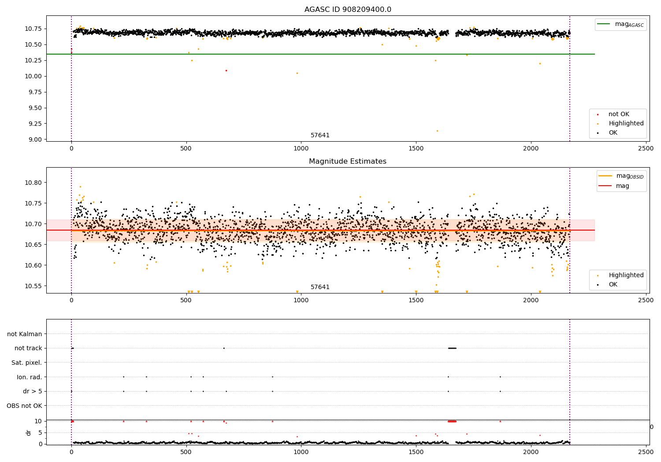Click the 2500 x-axis tick of the bottom plot
Viewport: 661px width, 462px height.
[646, 452]
